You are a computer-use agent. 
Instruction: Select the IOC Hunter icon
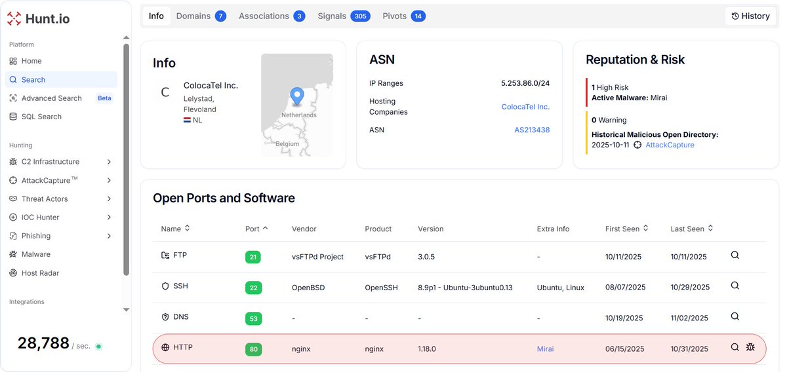(x=13, y=217)
